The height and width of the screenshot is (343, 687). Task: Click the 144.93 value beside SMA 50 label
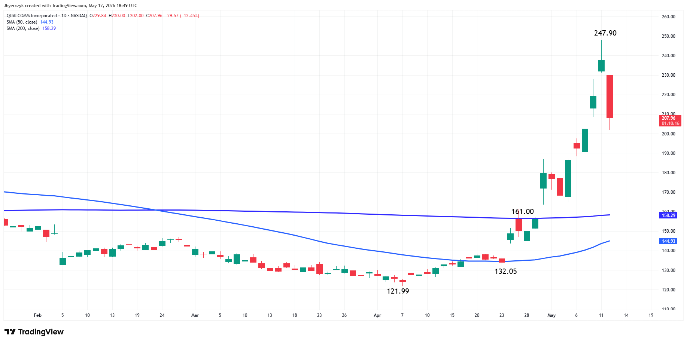click(x=47, y=22)
